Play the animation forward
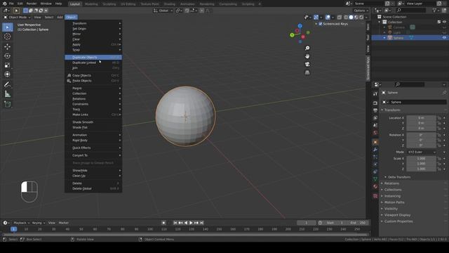 point(191,223)
